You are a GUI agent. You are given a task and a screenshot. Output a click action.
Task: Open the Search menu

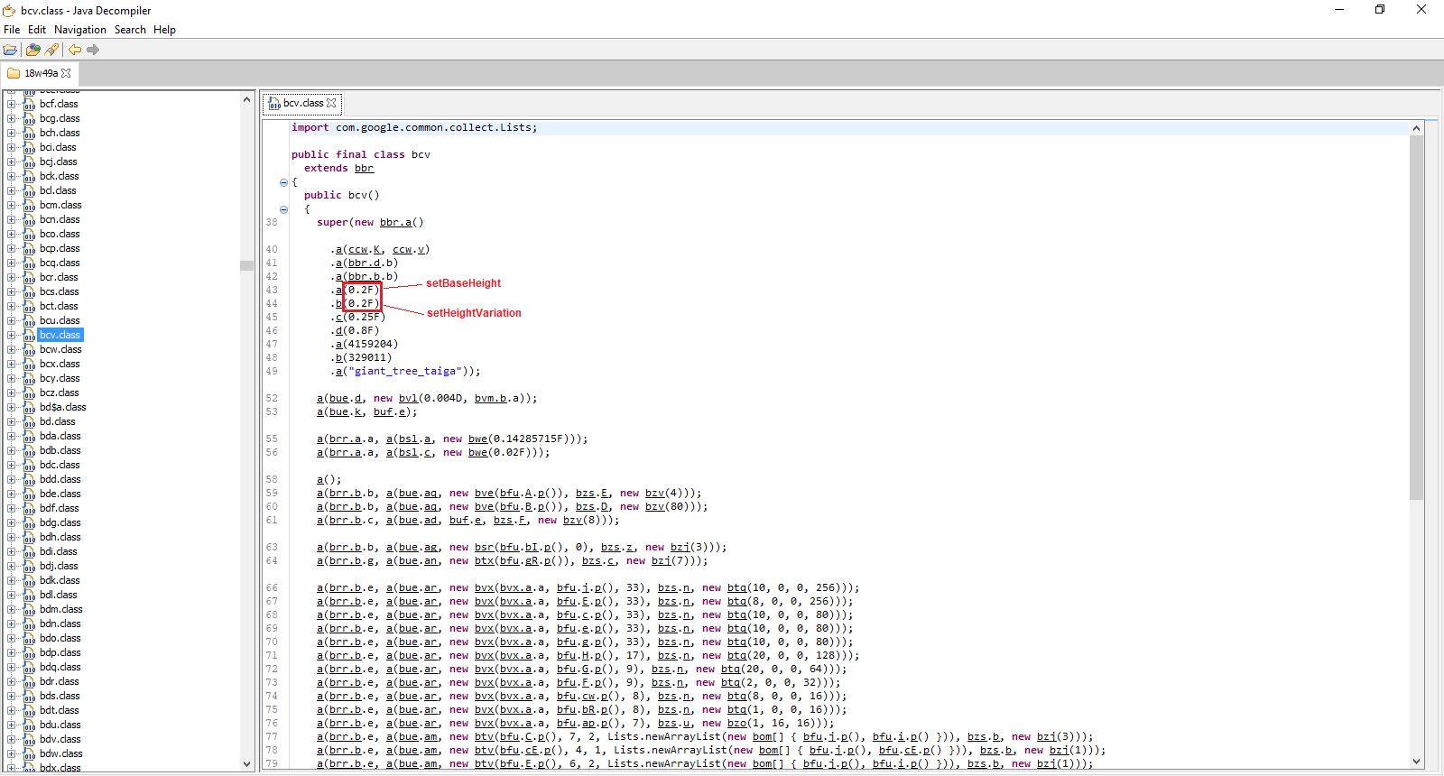point(130,30)
